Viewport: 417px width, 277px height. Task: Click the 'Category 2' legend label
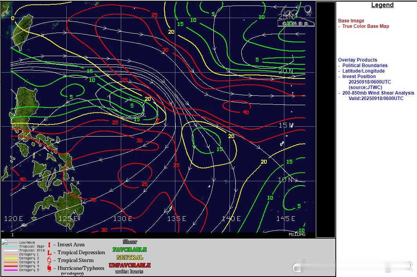pyautogui.click(x=29, y=258)
